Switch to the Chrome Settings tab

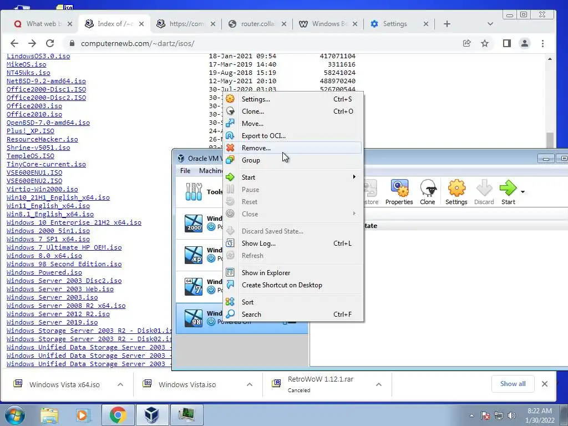394,24
